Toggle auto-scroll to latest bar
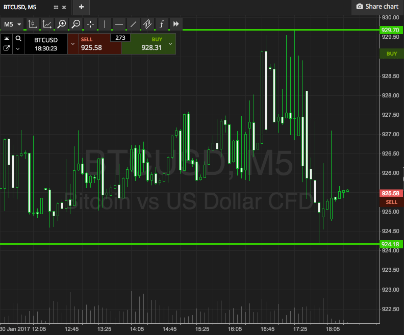 [176, 24]
